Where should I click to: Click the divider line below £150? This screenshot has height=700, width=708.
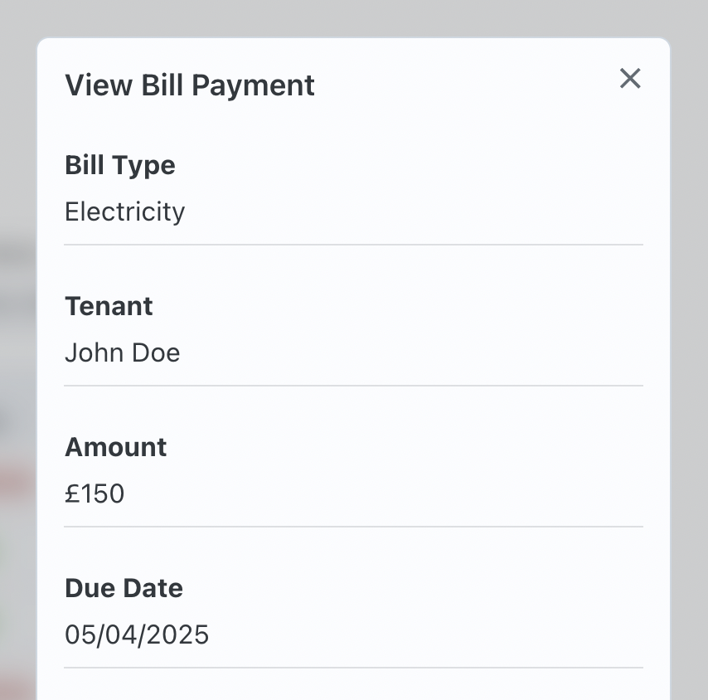tap(354, 527)
